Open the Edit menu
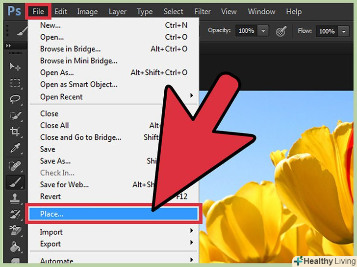 61,11
